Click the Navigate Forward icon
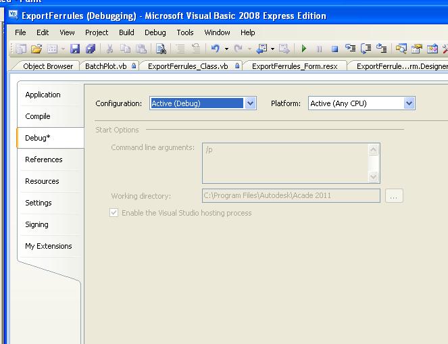 tap(284, 49)
